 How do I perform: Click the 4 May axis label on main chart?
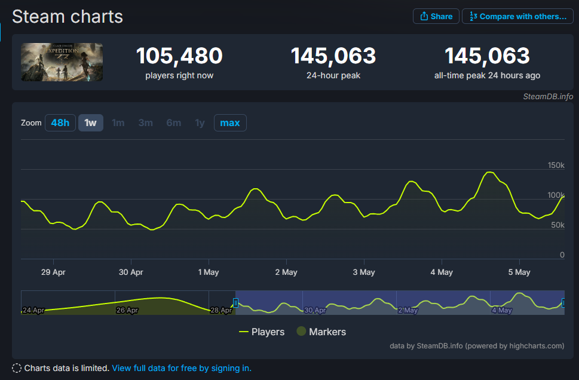[442, 272]
